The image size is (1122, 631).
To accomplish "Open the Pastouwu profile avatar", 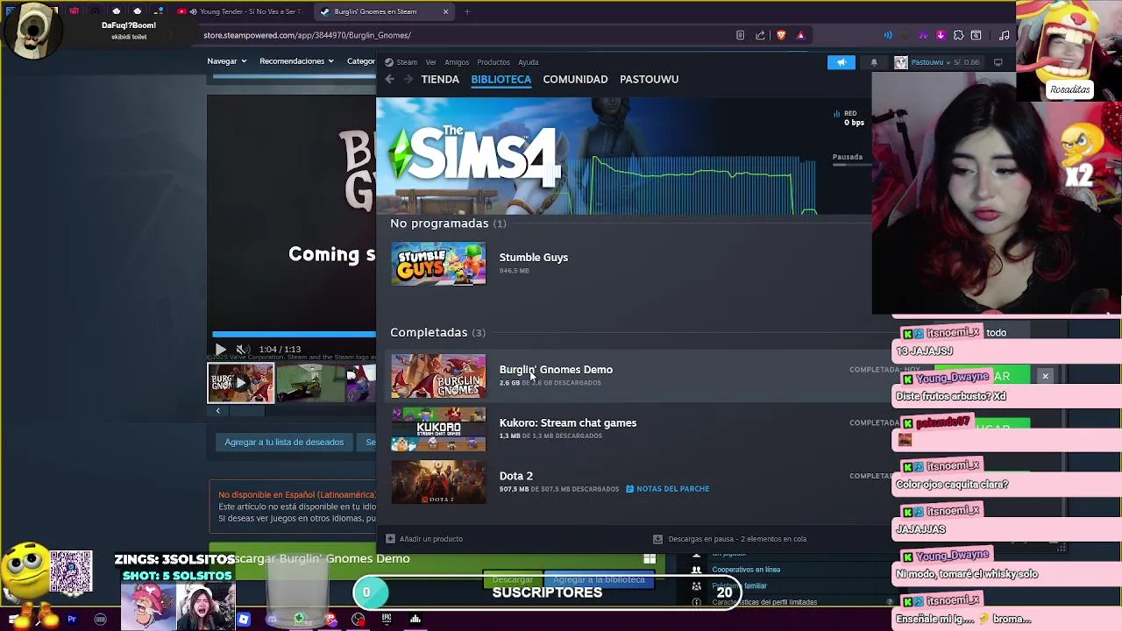I will point(900,62).
